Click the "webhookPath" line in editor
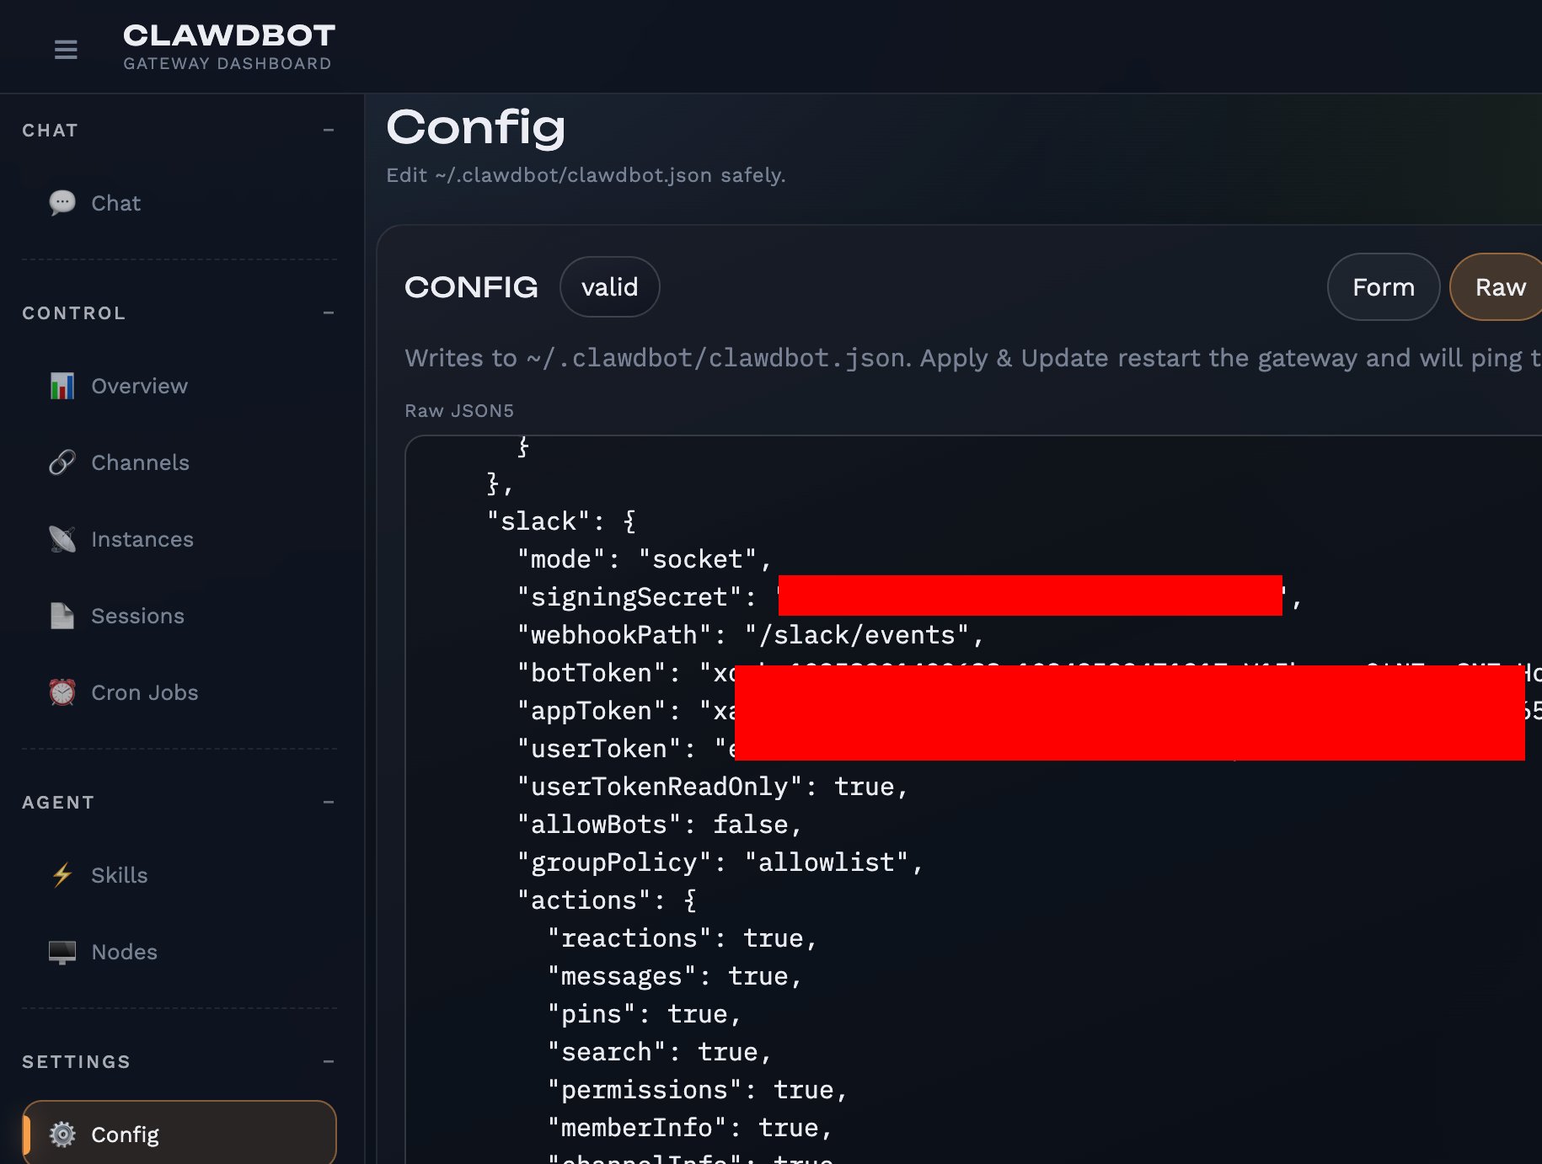 pyautogui.click(x=751, y=635)
